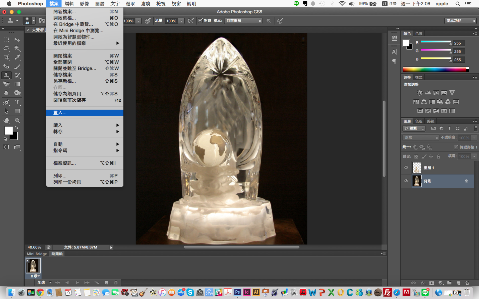The height and width of the screenshot is (299, 479).
Task: Switch to 色票 tab
Action: [x=419, y=34]
